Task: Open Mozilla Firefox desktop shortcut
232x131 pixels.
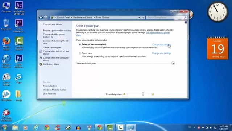Action: [6, 44]
